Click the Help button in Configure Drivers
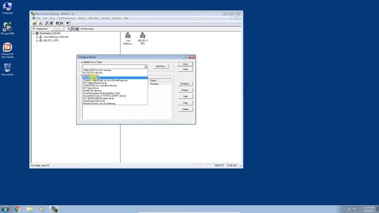This screenshot has width=379, height=213. pos(185,69)
